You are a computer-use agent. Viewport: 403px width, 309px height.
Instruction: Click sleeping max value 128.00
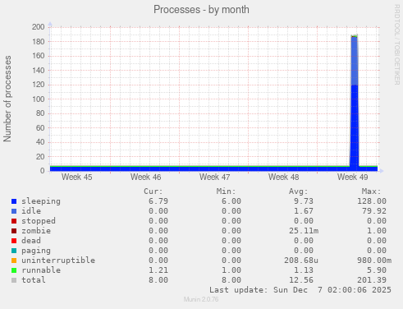372,201
